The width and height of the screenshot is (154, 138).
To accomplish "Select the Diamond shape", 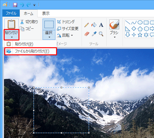I will click(x=134, y=28).
